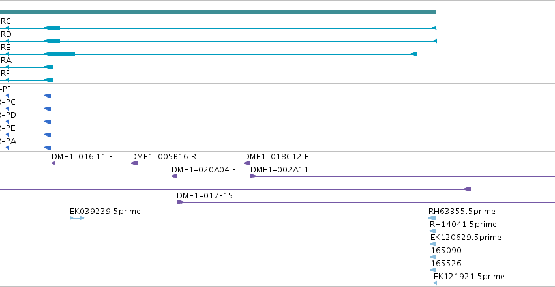Select the DME1-002A11 purple start glyph
Viewport: 555px width, 287px height.
tap(253, 176)
